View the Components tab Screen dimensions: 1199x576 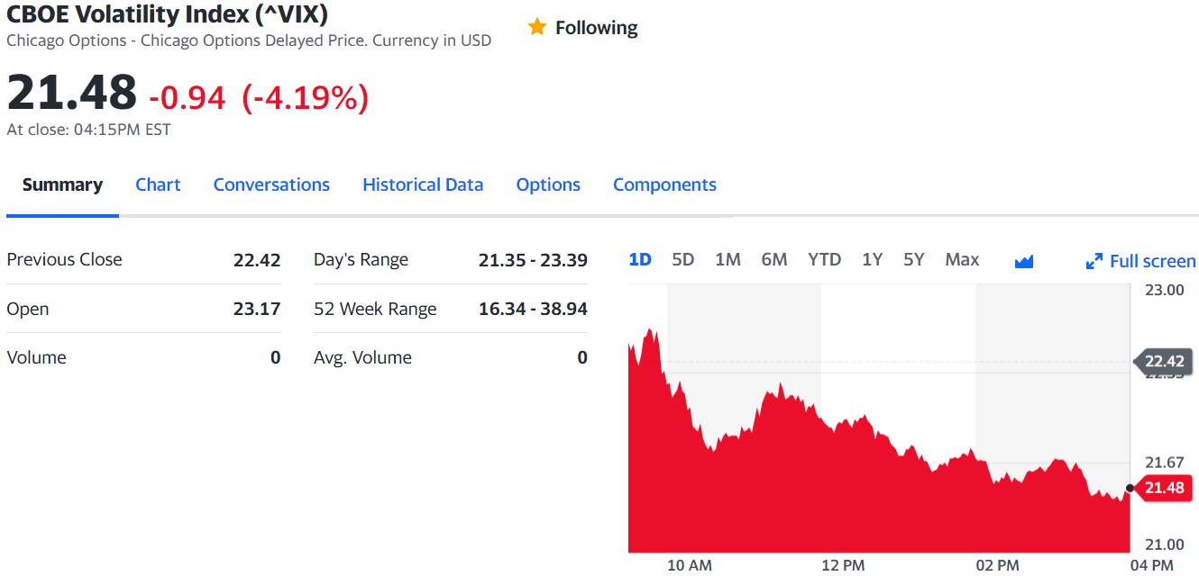(x=664, y=184)
